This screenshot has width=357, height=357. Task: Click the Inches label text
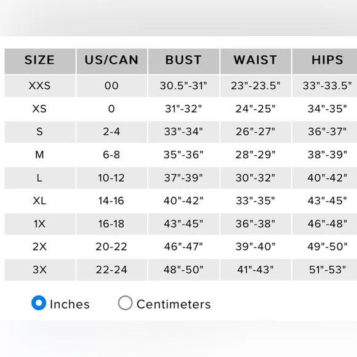[70, 305]
